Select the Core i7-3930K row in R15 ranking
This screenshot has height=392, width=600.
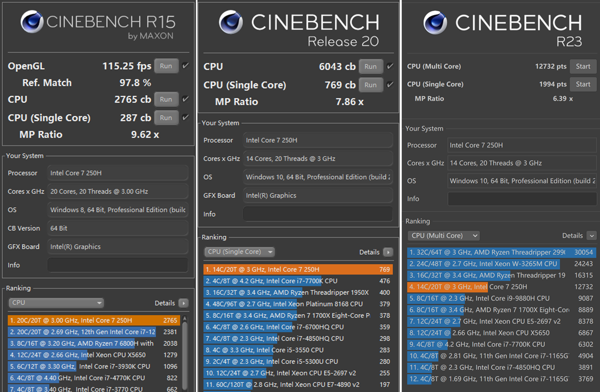click(x=94, y=367)
